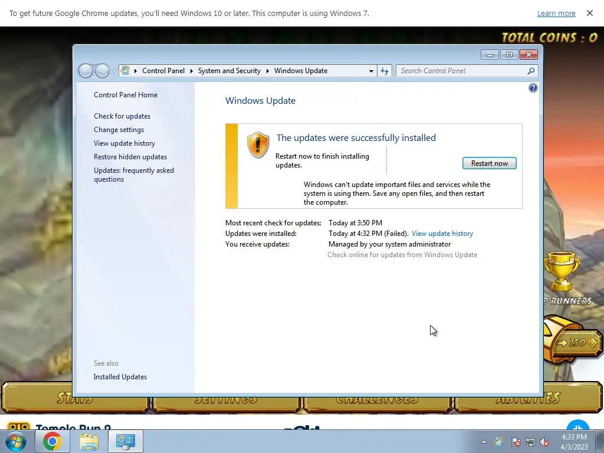Viewport: 604px width, 453px height.
Task: Click the muted volume tray icon
Action: pos(544,442)
